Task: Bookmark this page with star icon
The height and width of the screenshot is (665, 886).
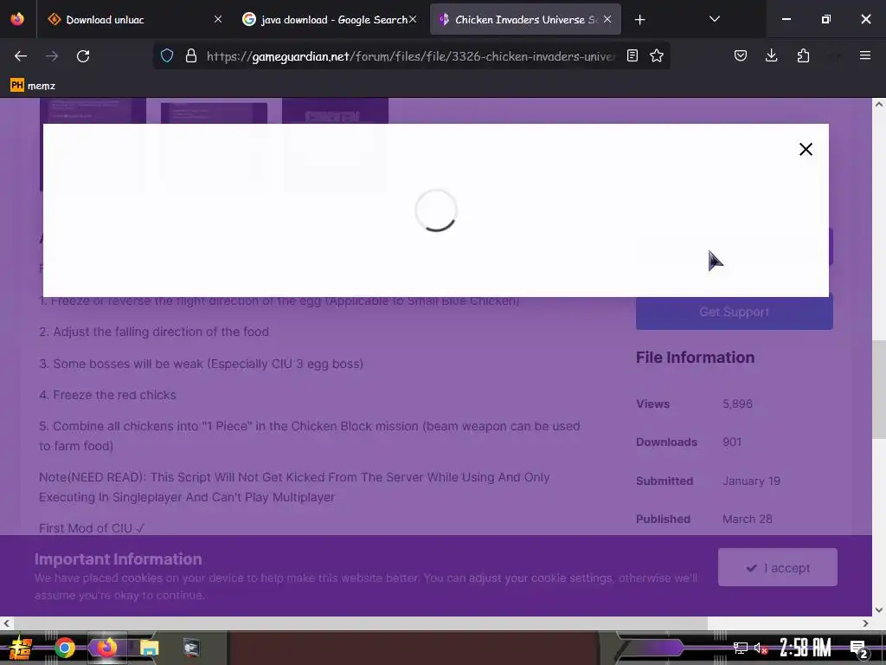Action: pos(657,55)
